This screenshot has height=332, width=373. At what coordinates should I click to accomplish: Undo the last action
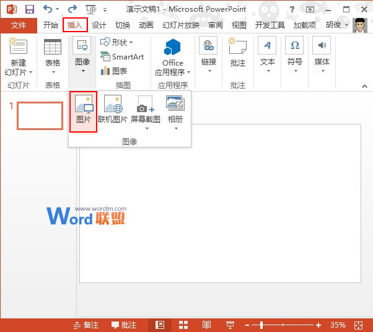tap(48, 9)
